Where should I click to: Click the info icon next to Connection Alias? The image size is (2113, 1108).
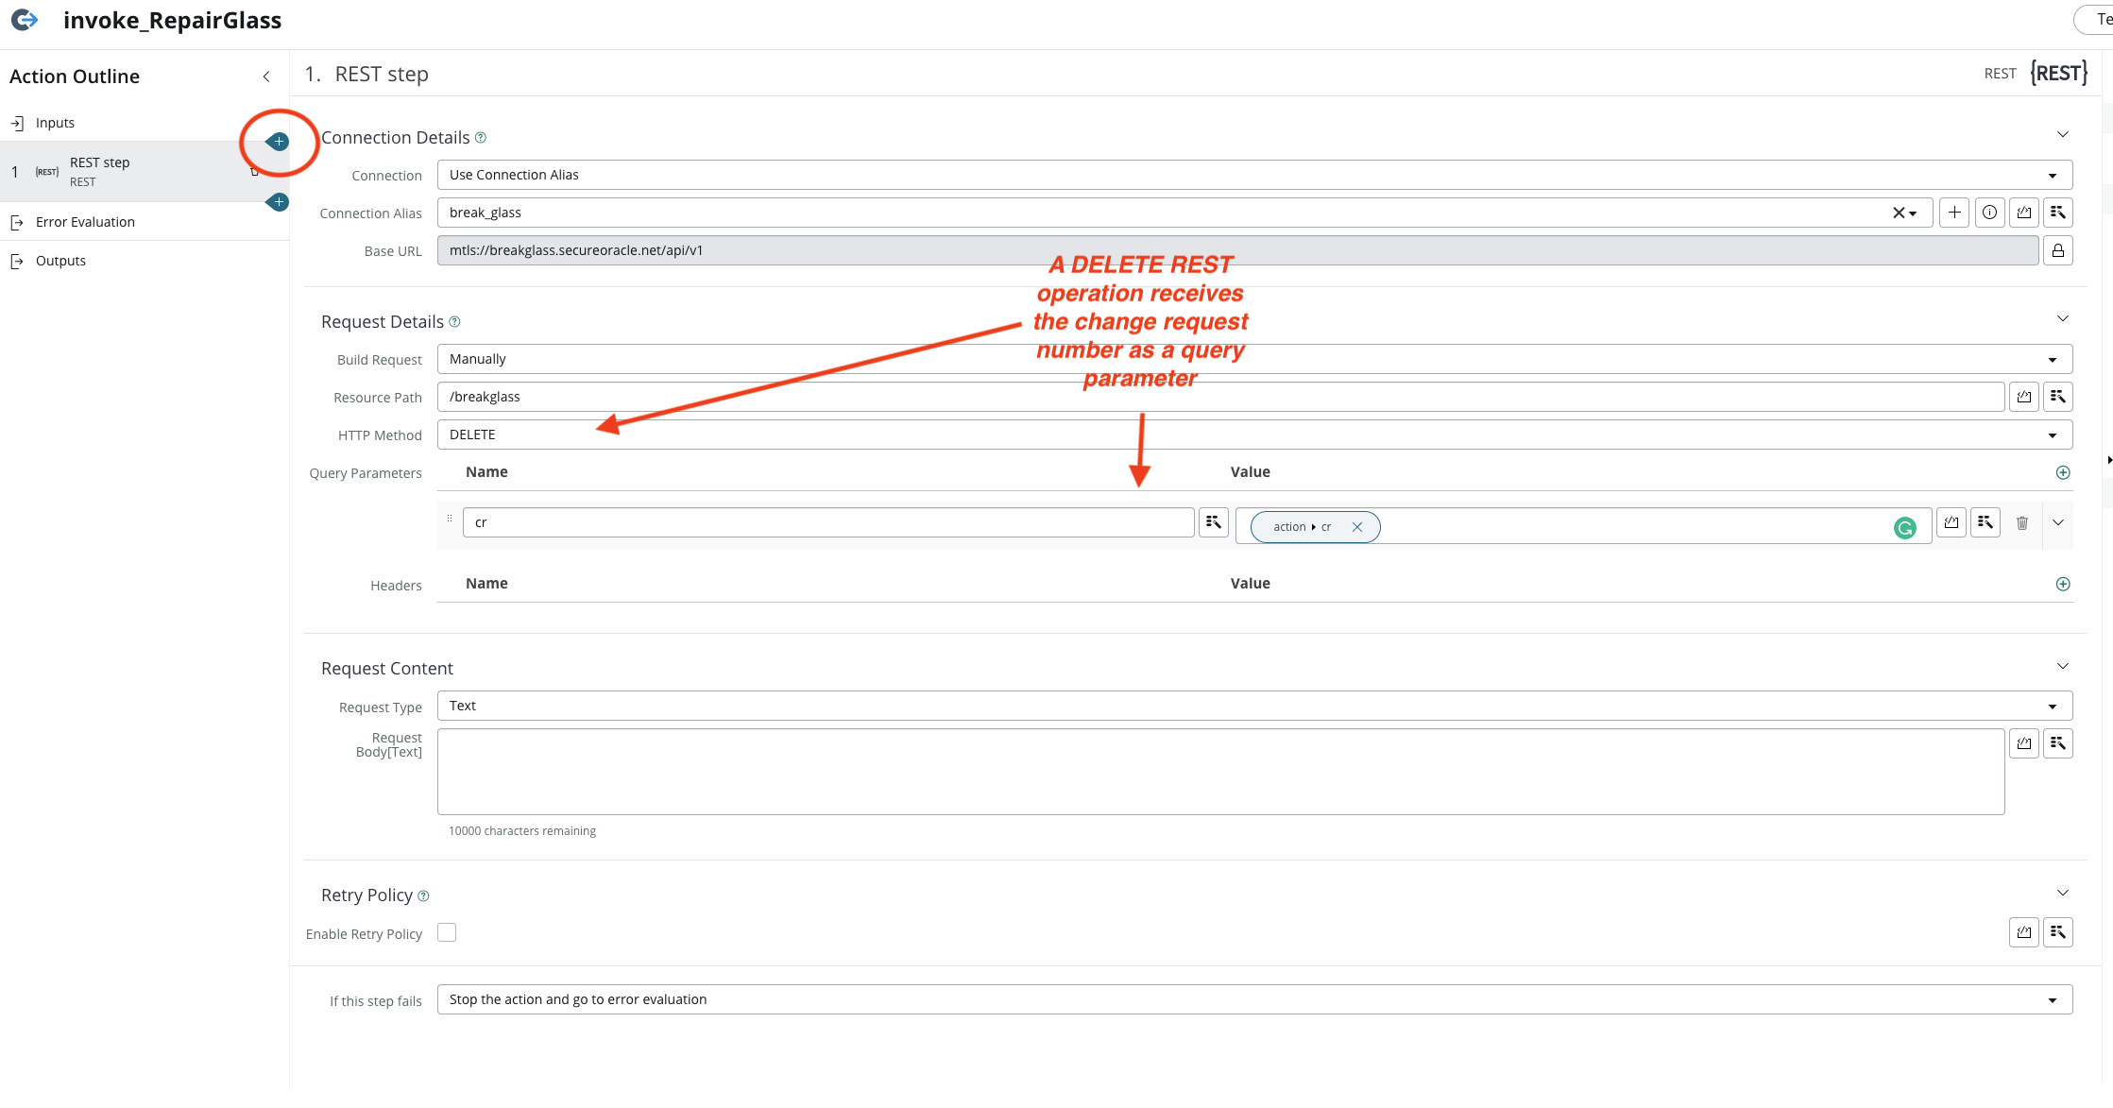pyautogui.click(x=1989, y=213)
